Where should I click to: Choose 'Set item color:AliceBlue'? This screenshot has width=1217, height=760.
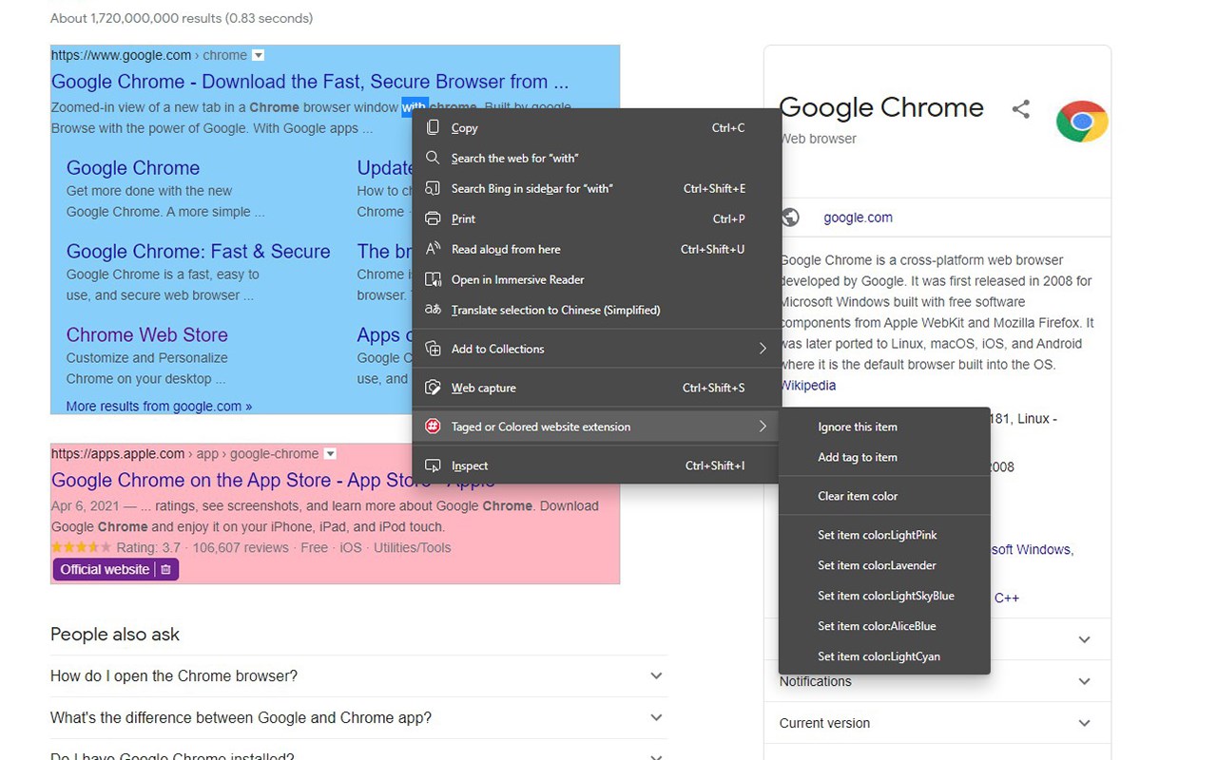click(884, 626)
